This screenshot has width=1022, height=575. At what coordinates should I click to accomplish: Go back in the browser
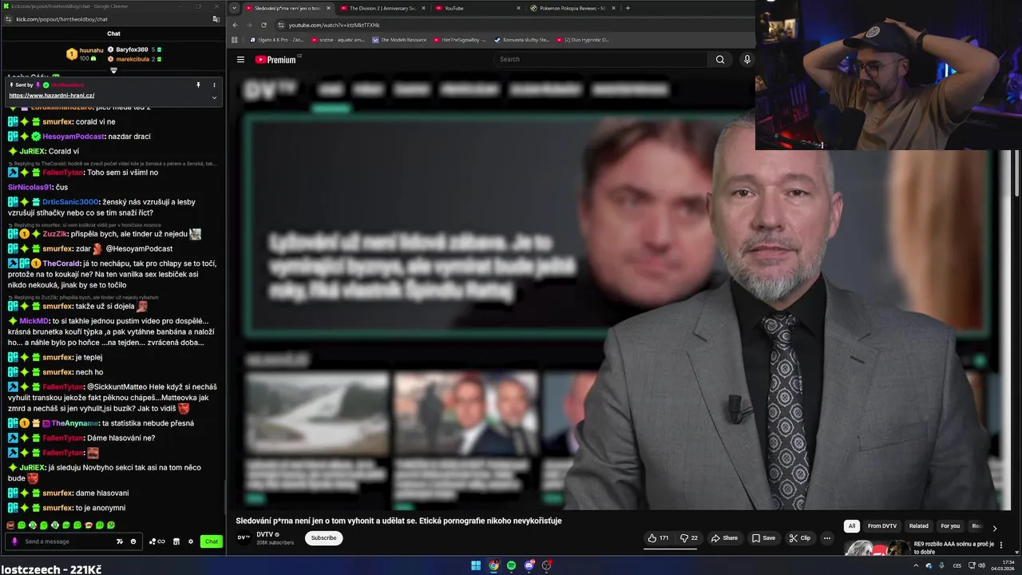pyautogui.click(x=235, y=25)
